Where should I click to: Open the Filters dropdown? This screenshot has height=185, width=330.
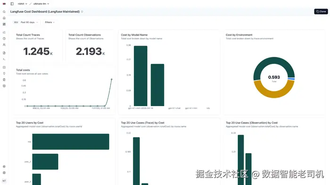(49, 22)
